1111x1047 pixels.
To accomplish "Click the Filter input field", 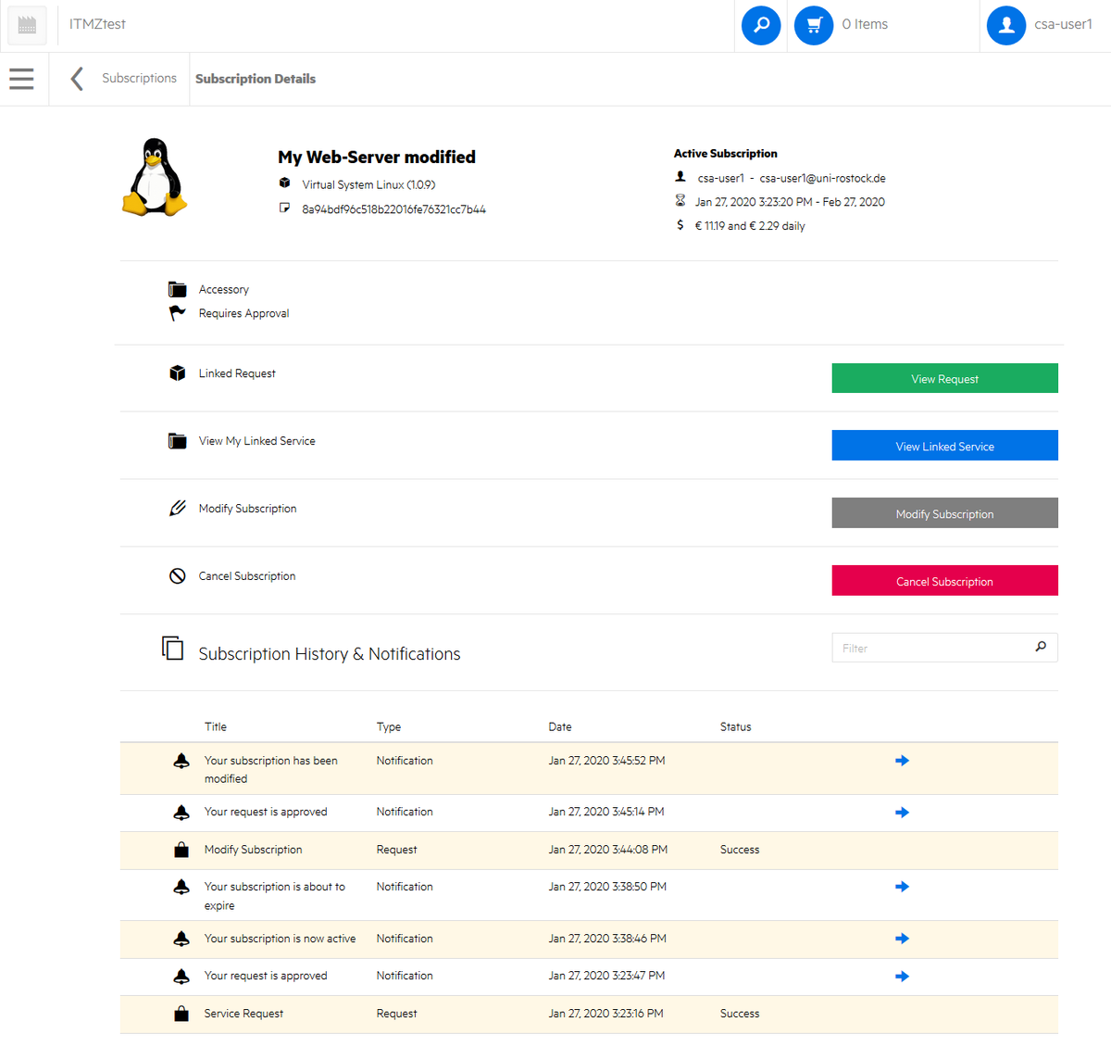I will click(x=944, y=648).
